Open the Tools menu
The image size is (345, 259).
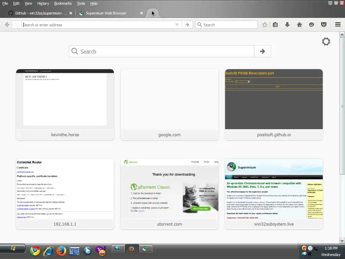pyautogui.click(x=81, y=3)
